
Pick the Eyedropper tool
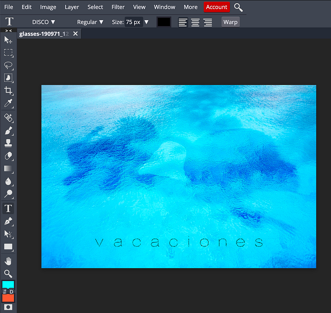[8, 103]
